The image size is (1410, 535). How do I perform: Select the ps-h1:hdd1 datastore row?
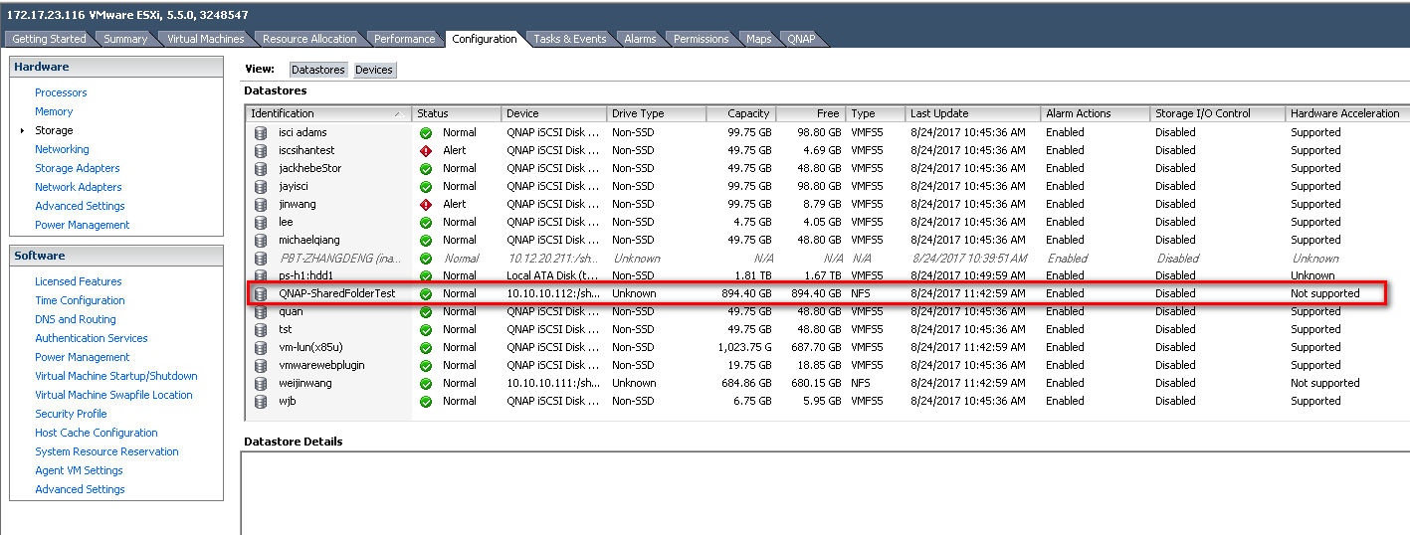[826, 275]
